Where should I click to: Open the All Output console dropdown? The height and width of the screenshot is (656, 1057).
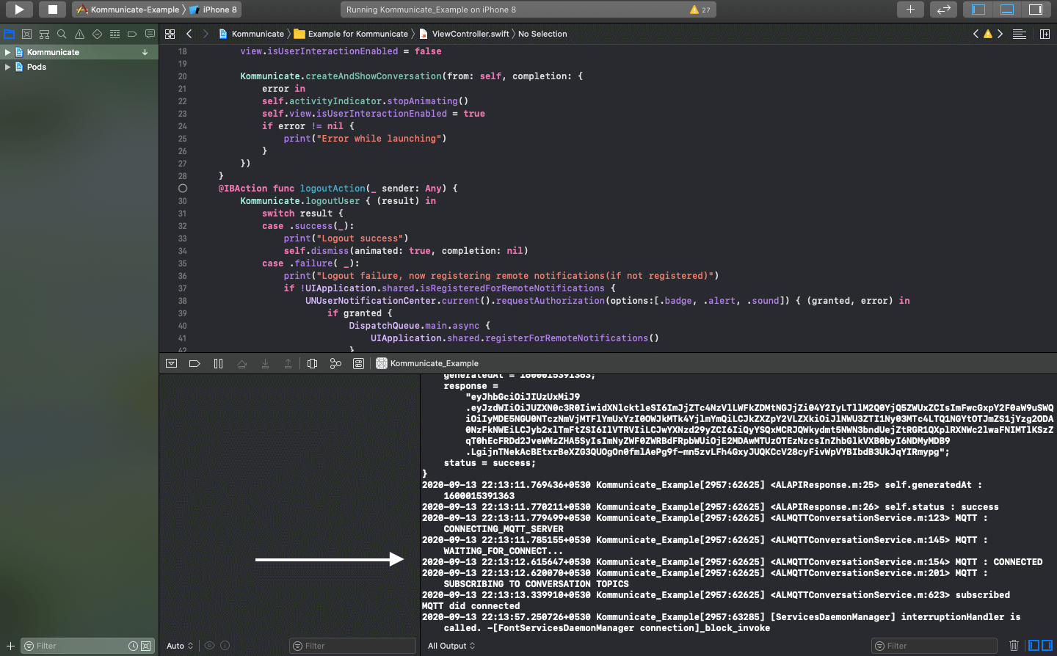point(451,646)
